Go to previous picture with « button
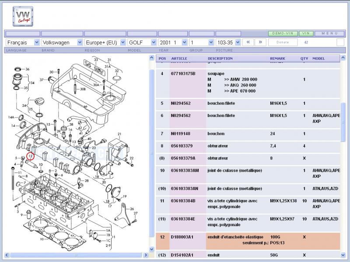The width and height of the screenshot is (350, 262). coord(248,42)
